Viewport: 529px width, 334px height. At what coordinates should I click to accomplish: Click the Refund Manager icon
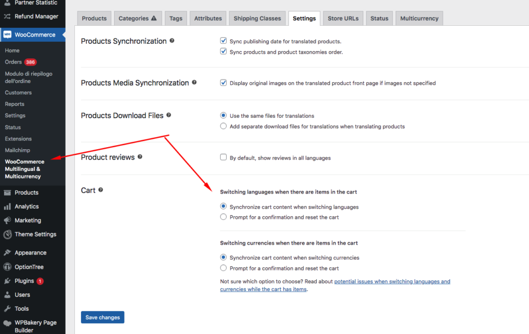pos(7,16)
